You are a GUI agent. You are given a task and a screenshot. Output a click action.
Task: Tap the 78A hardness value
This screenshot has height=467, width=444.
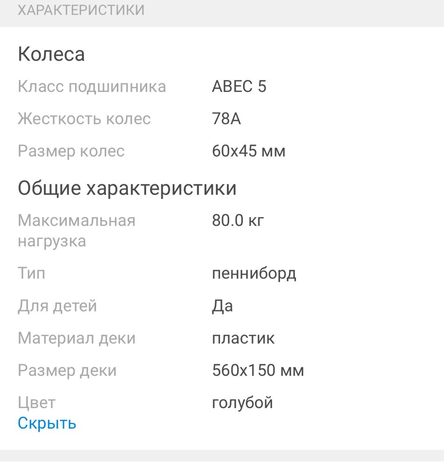point(226,119)
